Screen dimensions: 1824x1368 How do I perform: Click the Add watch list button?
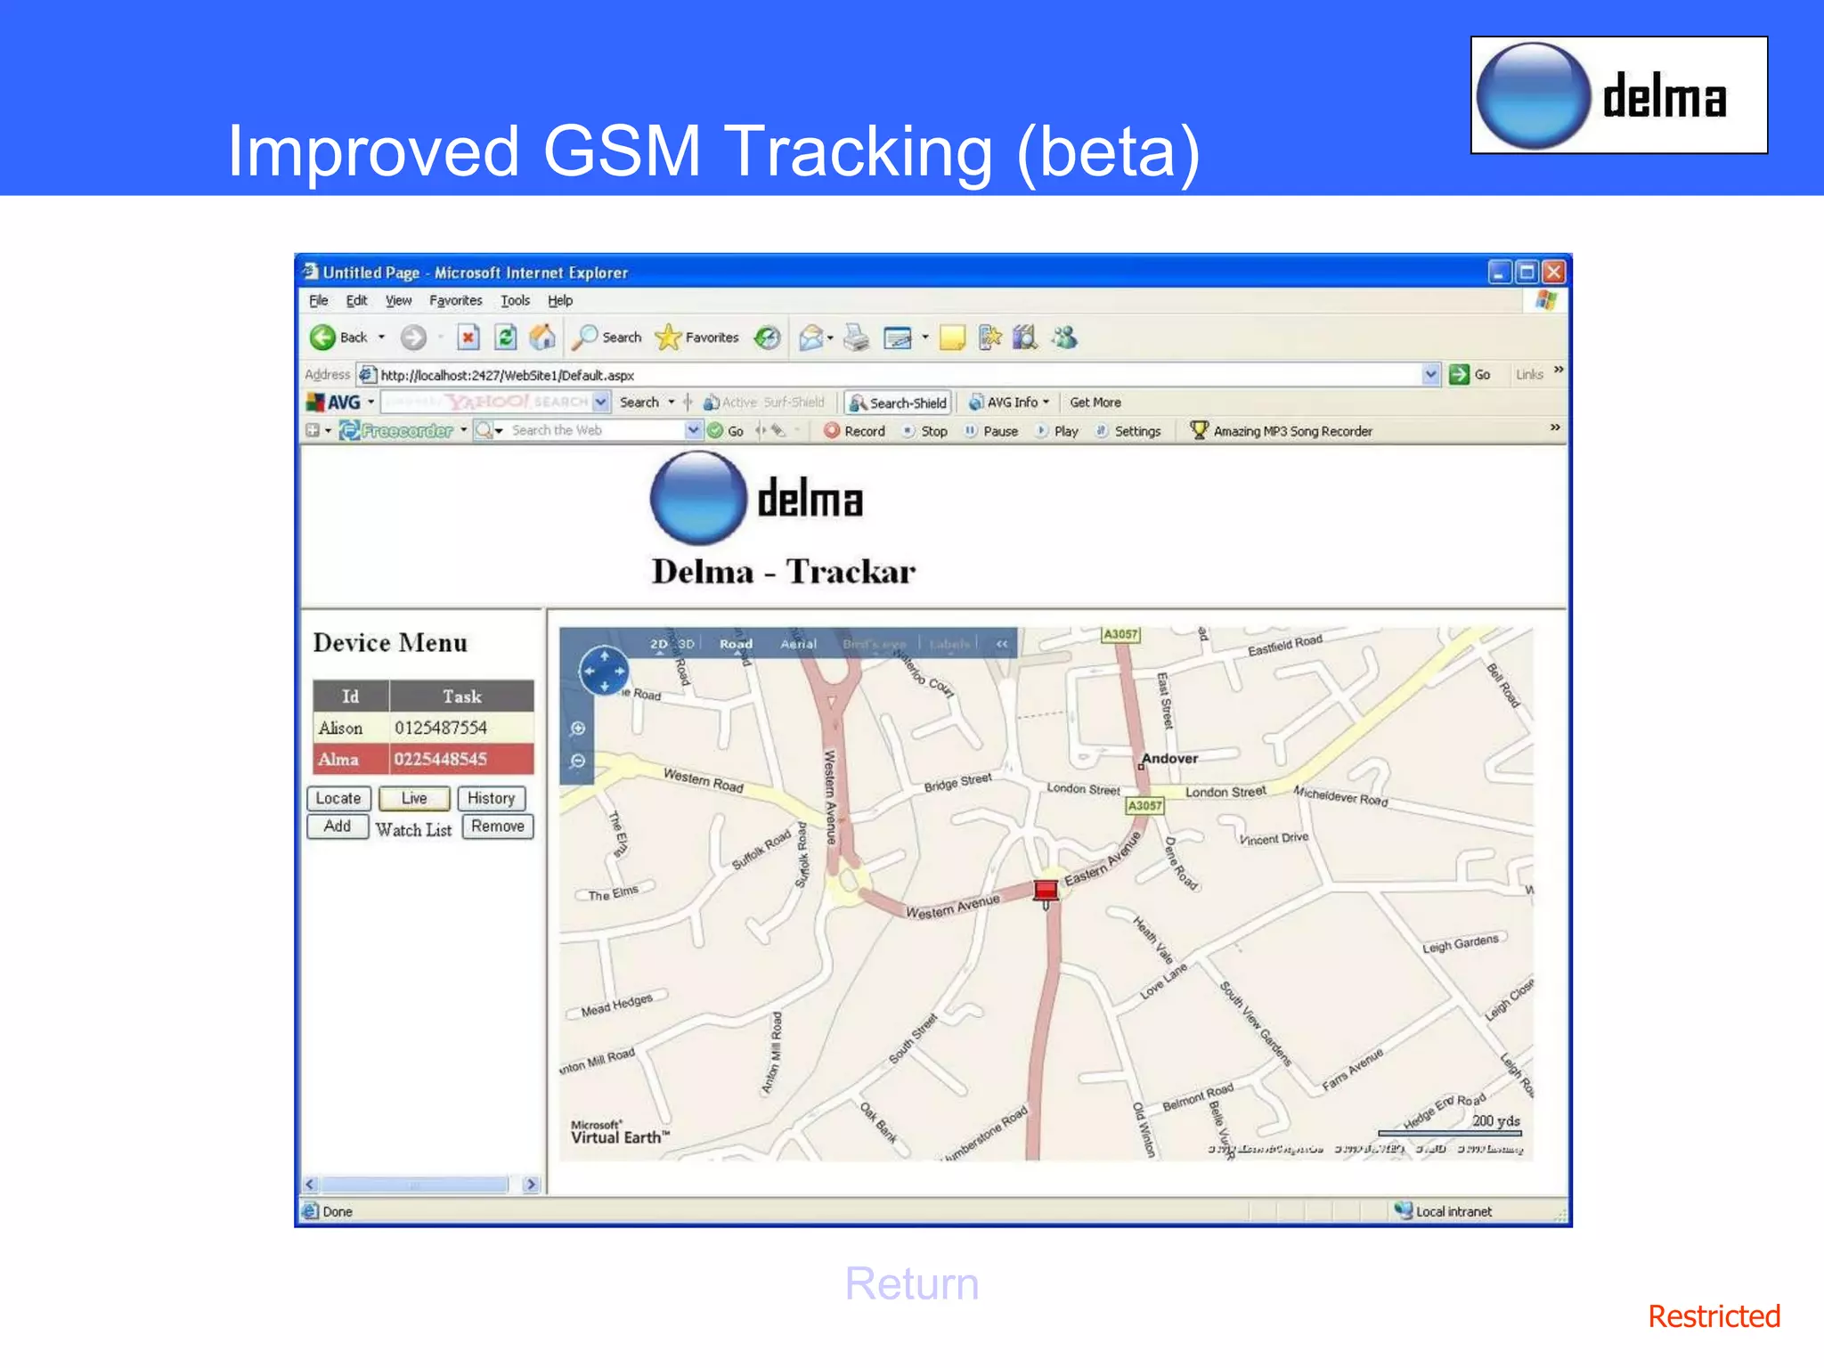(x=338, y=826)
